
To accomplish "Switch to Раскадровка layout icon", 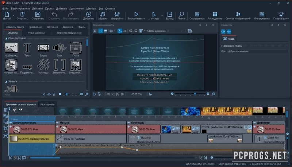I will [x=215, y=14].
